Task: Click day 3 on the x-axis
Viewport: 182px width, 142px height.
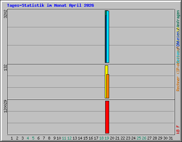Action: point(22,138)
